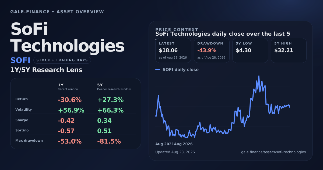The image size is (323, 170).
Task: Click the SOFI daily close legend marker
Action: pyautogui.click(x=158, y=70)
